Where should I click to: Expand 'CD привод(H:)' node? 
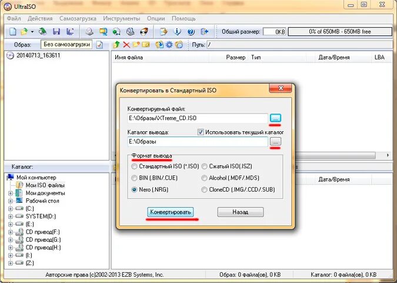(x=11, y=248)
